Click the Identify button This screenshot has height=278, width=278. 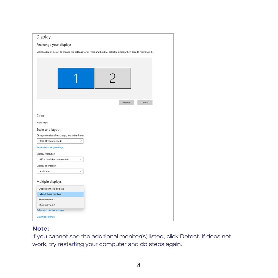click(126, 102)
